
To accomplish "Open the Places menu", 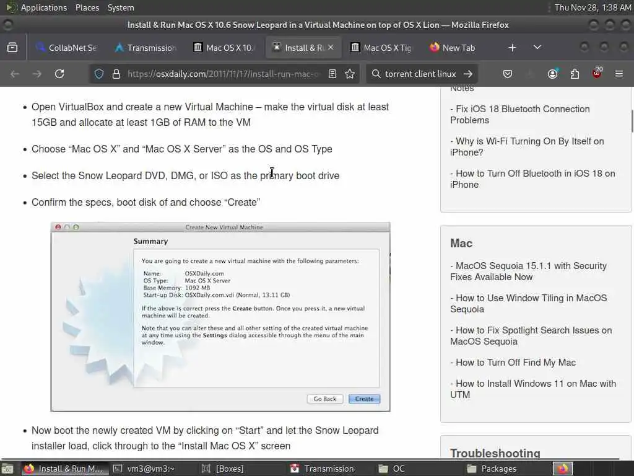I will (87, 7).
